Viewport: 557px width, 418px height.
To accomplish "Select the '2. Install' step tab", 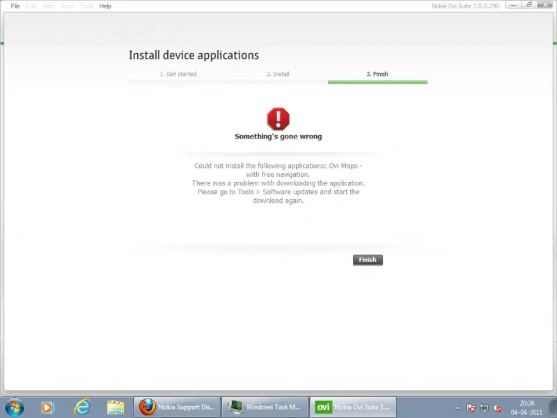I will [278, 75].
